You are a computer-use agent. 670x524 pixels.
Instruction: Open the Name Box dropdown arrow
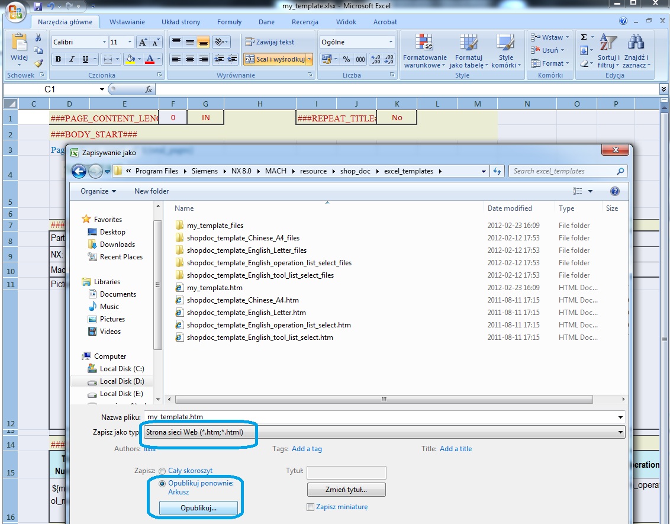pos(102,89)
